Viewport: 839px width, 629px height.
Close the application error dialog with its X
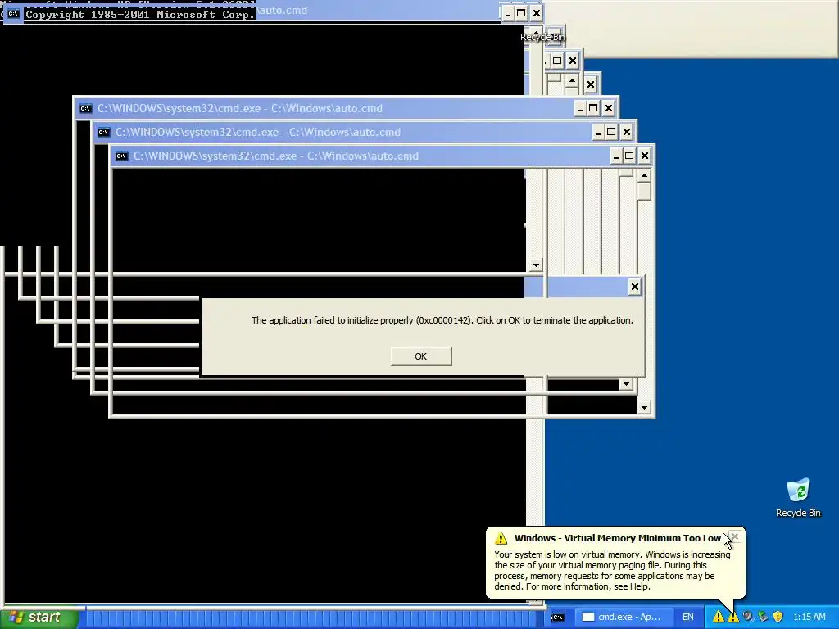click(x=635, y=287)
